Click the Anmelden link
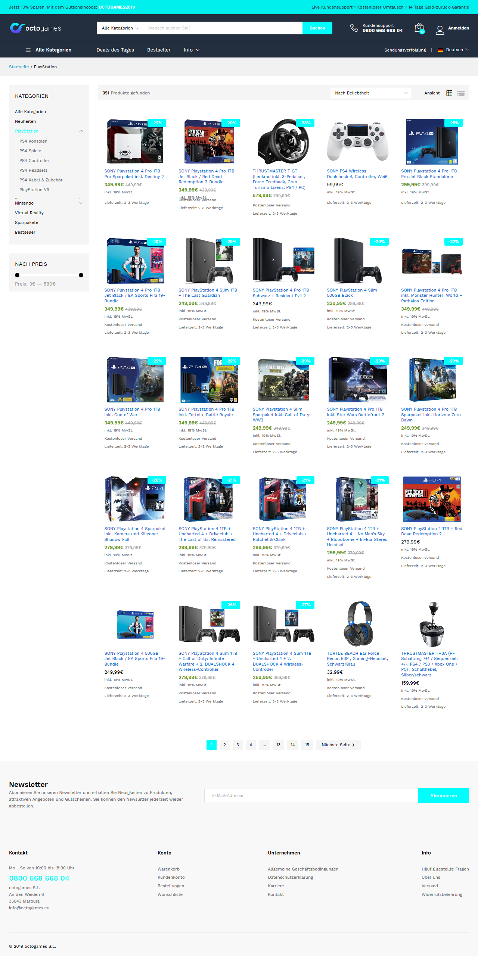This screenshot has width=478, height=956. pos(458,28)
